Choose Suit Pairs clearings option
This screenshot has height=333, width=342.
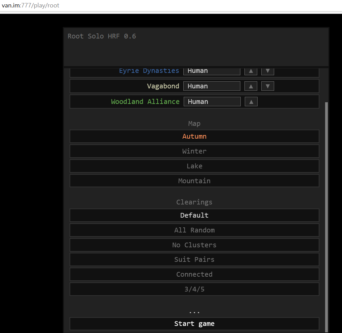[x=194, y=259]
